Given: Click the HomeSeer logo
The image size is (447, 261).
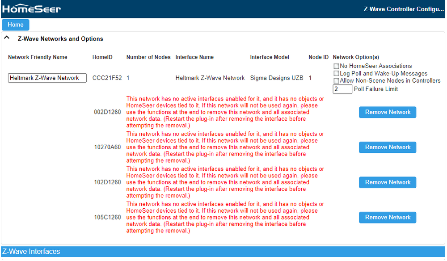Looking at the screenshot, I should [x=32, y=9].
